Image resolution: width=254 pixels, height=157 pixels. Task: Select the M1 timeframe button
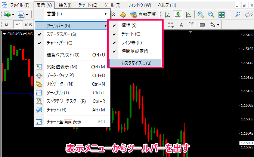7,25
